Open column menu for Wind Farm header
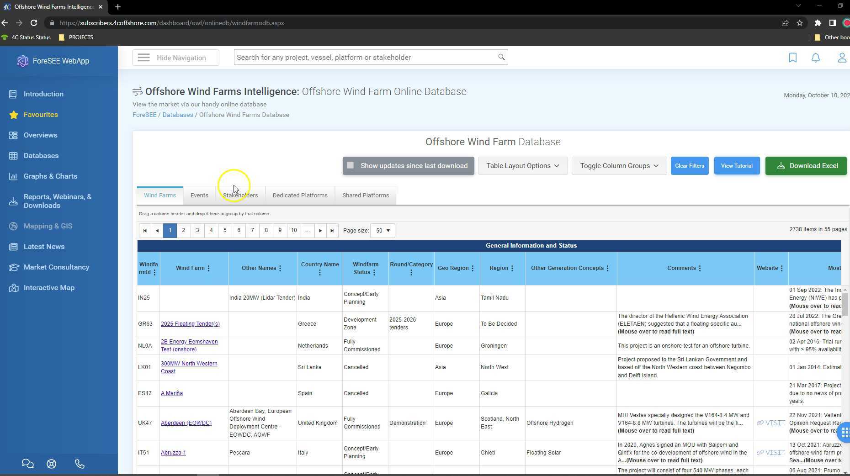The height and width of the screenshot is (476, 850). coord(209,268)
